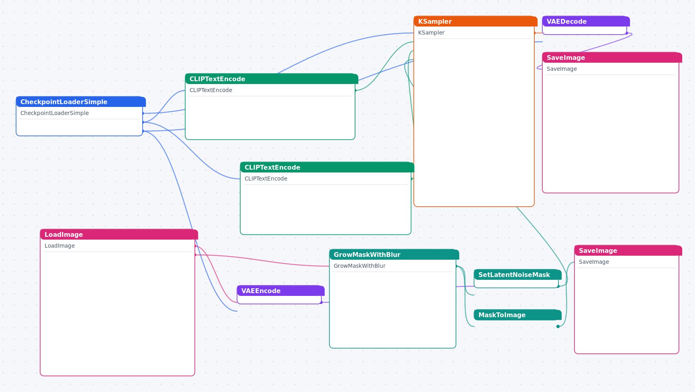Viewport: 695px width, 392px height.
Task: Click the "LoadImage" label inside the node body
Action: coord(59,246)
